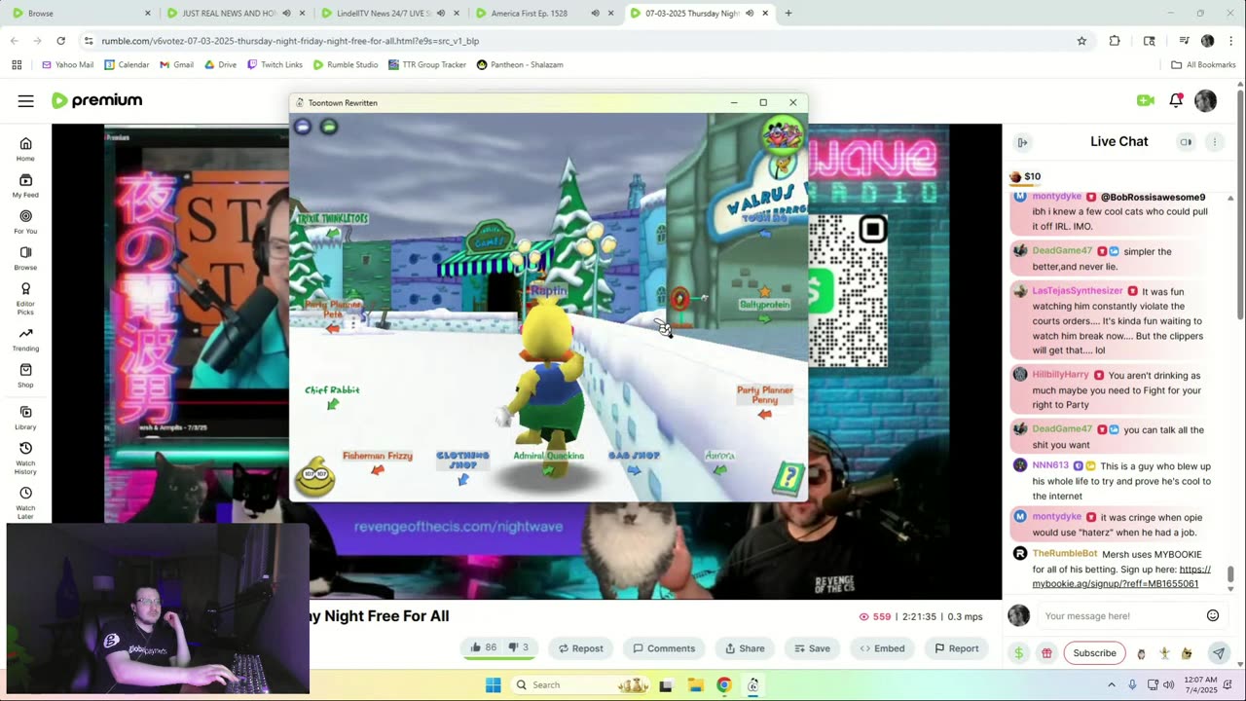This screenshot has height=701, width=1246.
Task: Show hidden system tray icons chevron
Action: tap(1112, 684)
